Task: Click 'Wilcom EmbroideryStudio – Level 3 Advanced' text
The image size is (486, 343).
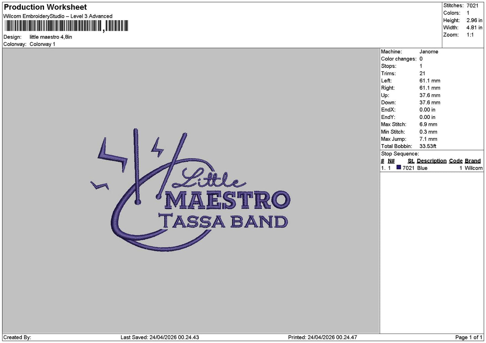Action: coord(58,16)
